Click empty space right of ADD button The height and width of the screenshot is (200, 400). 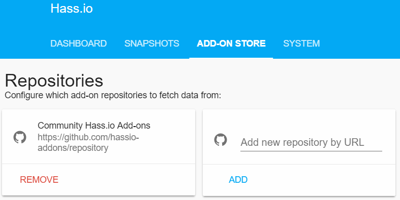(321, 180)
